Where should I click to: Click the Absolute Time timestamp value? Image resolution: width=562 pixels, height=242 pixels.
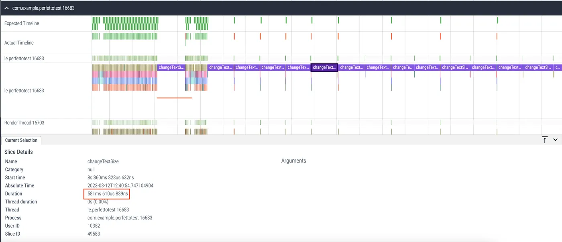(120, 185)
